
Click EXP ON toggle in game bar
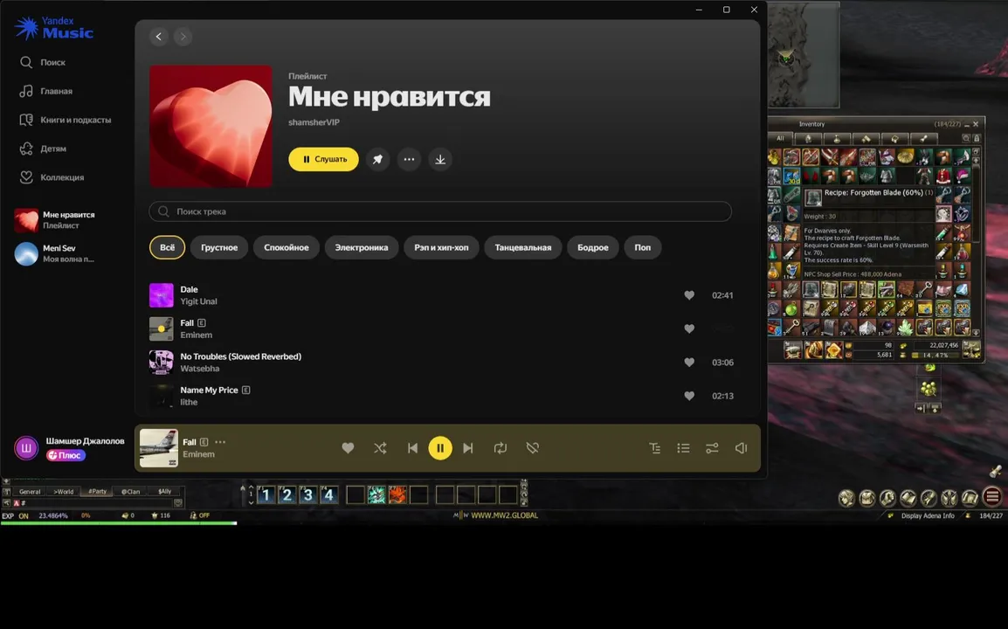16,515
